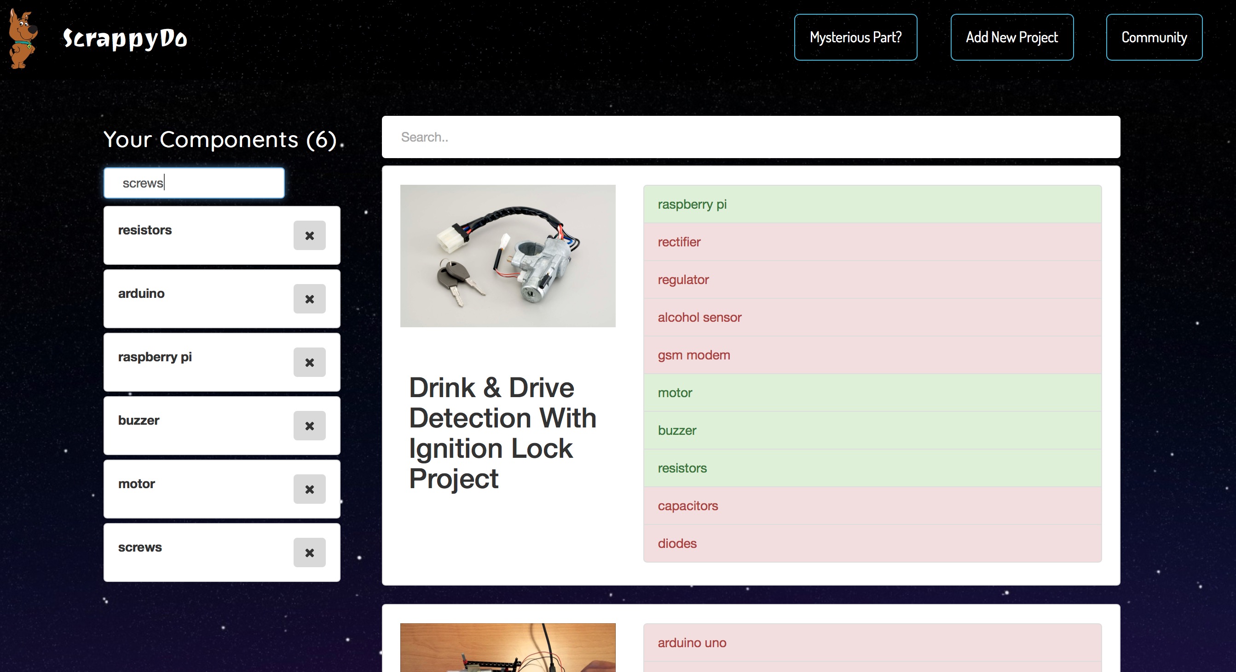
Task: Open Drink & Drive Detection project title
Action: pos(502,433)
